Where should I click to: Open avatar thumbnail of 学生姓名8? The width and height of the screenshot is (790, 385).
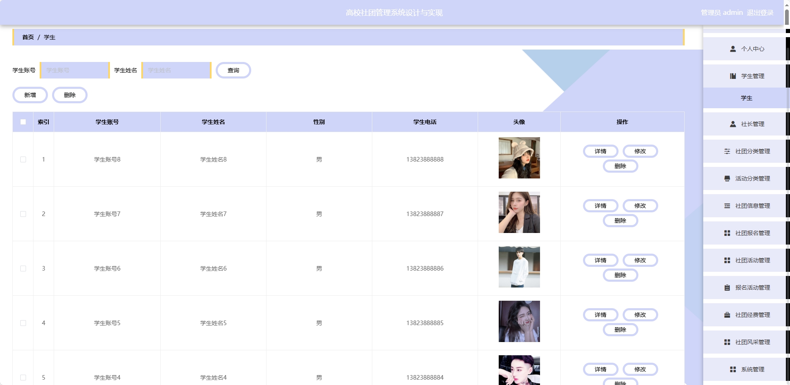[x=519, y=158]
